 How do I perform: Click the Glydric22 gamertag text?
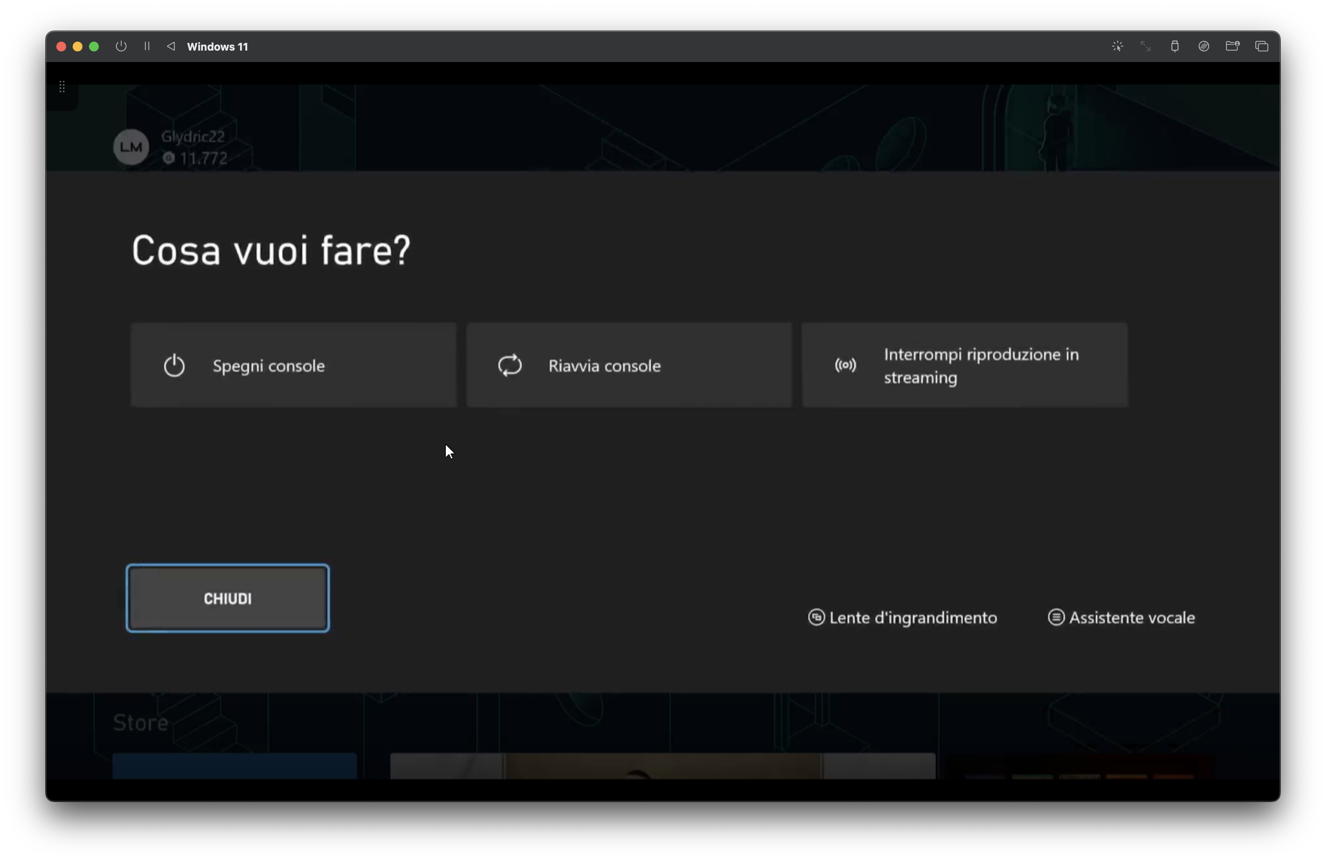[x=193, y=136]
